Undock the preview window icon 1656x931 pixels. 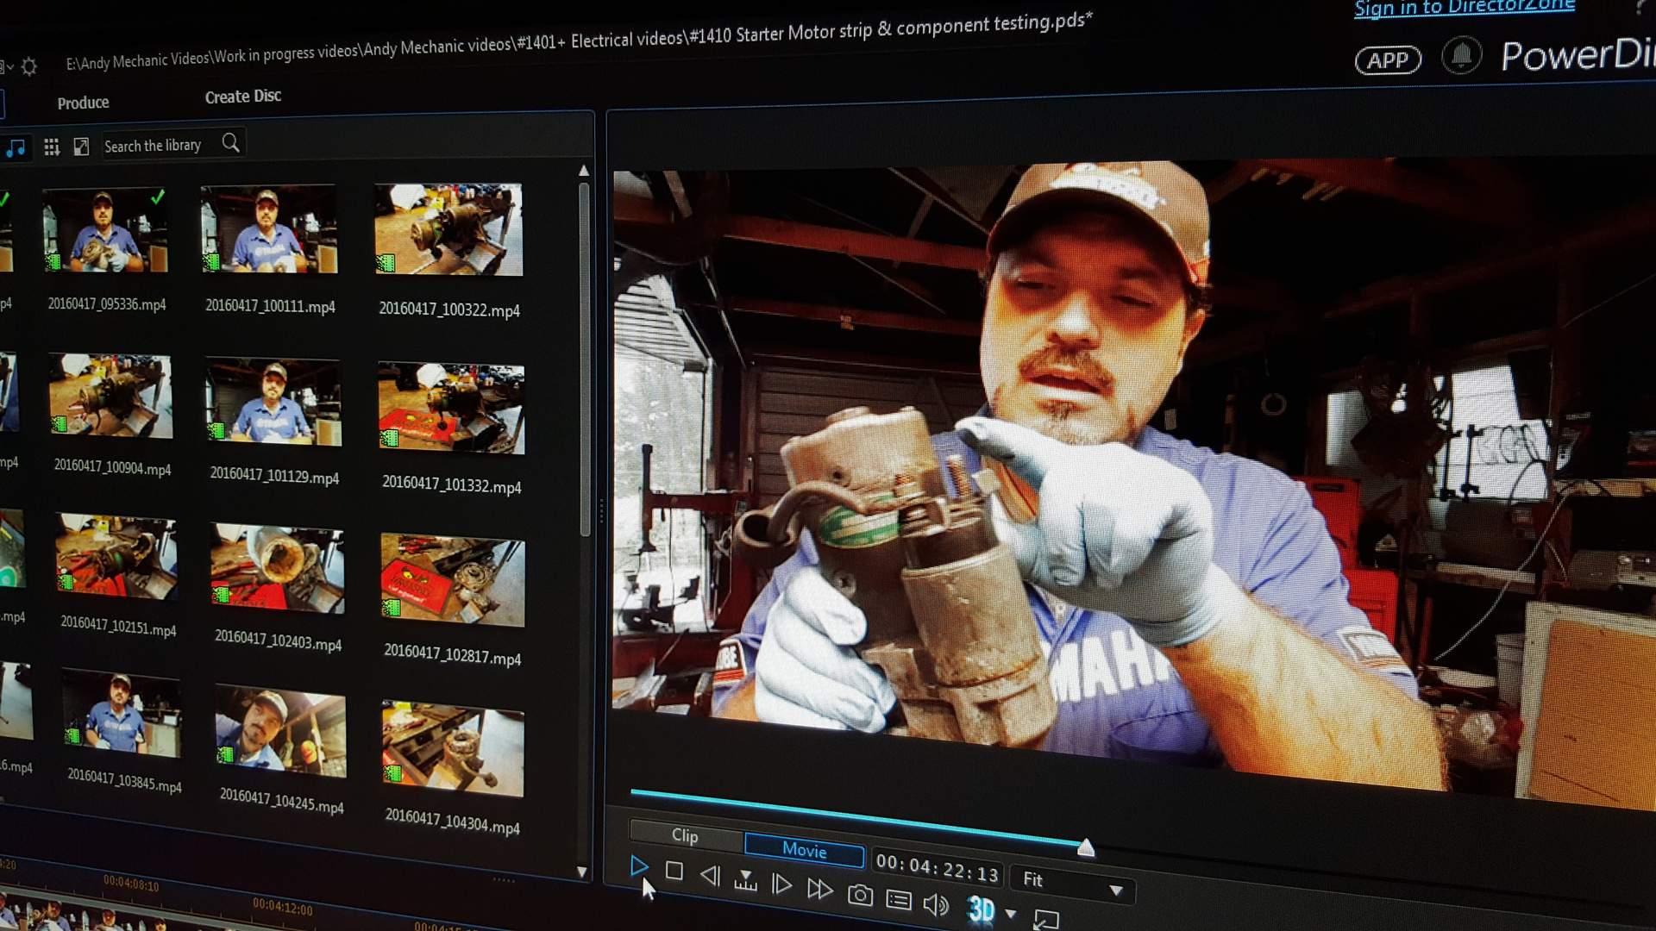coord(1046,919)
